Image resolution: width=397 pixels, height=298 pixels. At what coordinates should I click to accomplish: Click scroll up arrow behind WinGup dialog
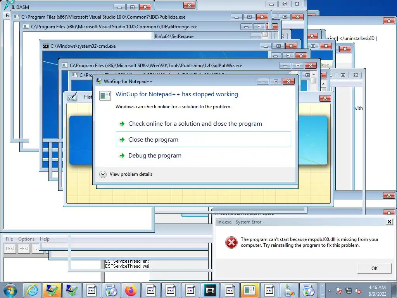point(314,74)
